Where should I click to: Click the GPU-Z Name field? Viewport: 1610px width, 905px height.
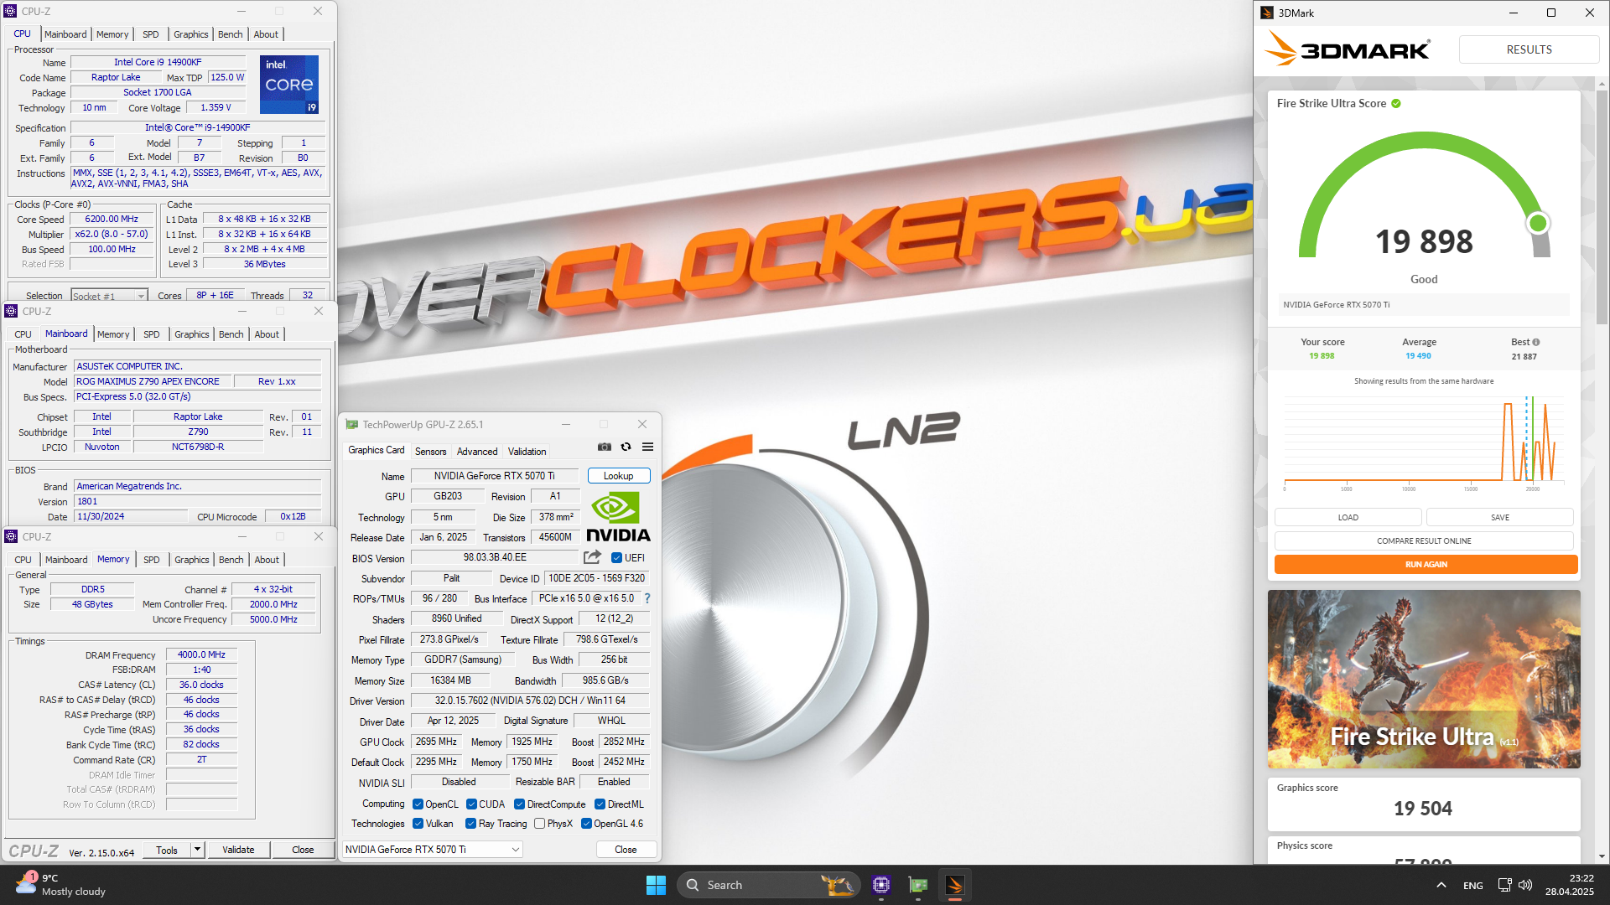click(495, 476)
